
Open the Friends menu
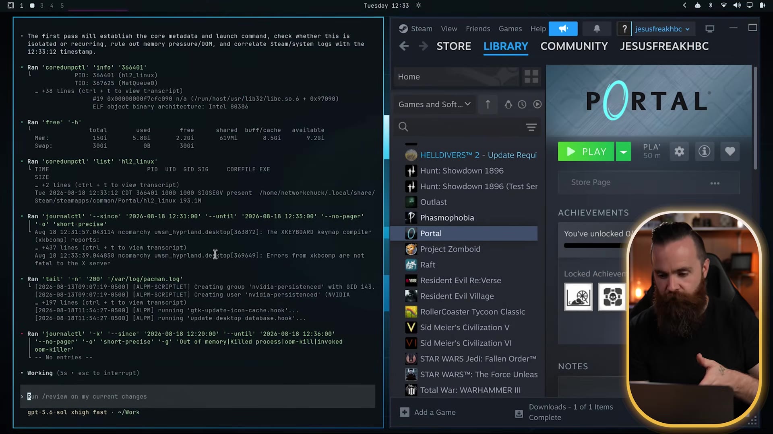(x=478, y=29)
